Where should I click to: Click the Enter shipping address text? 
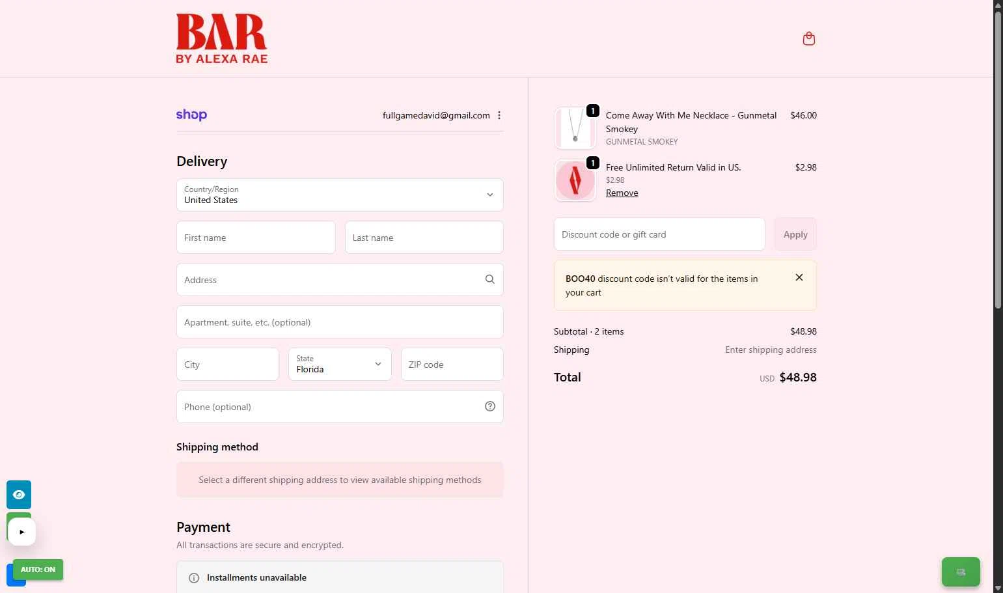(x=771, y=350)
